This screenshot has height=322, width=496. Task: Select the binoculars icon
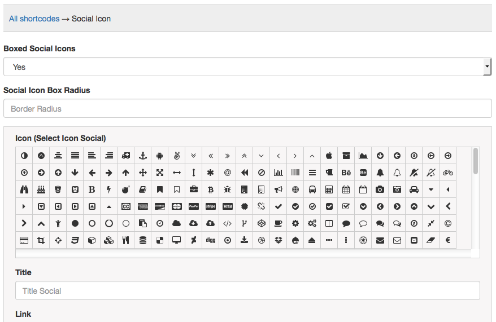coord(24,189)
